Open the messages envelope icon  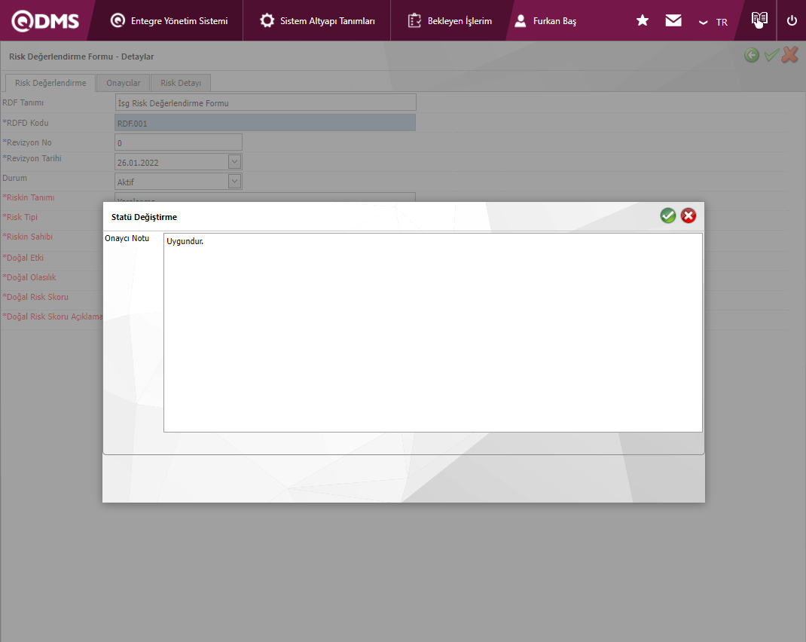tap(673, 20)
